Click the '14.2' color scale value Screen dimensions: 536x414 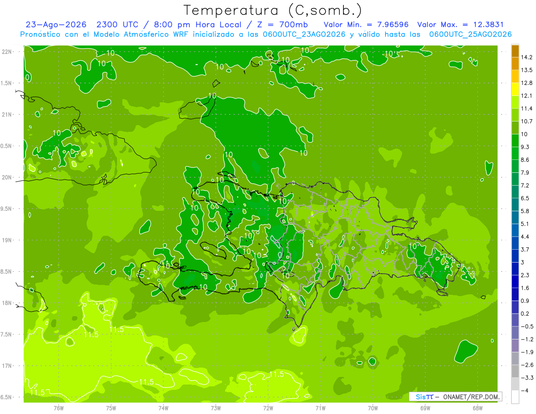coord(527,57)
